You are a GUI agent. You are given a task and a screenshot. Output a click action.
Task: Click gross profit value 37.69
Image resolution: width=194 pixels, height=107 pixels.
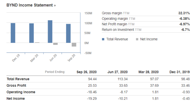coord(154,86)
